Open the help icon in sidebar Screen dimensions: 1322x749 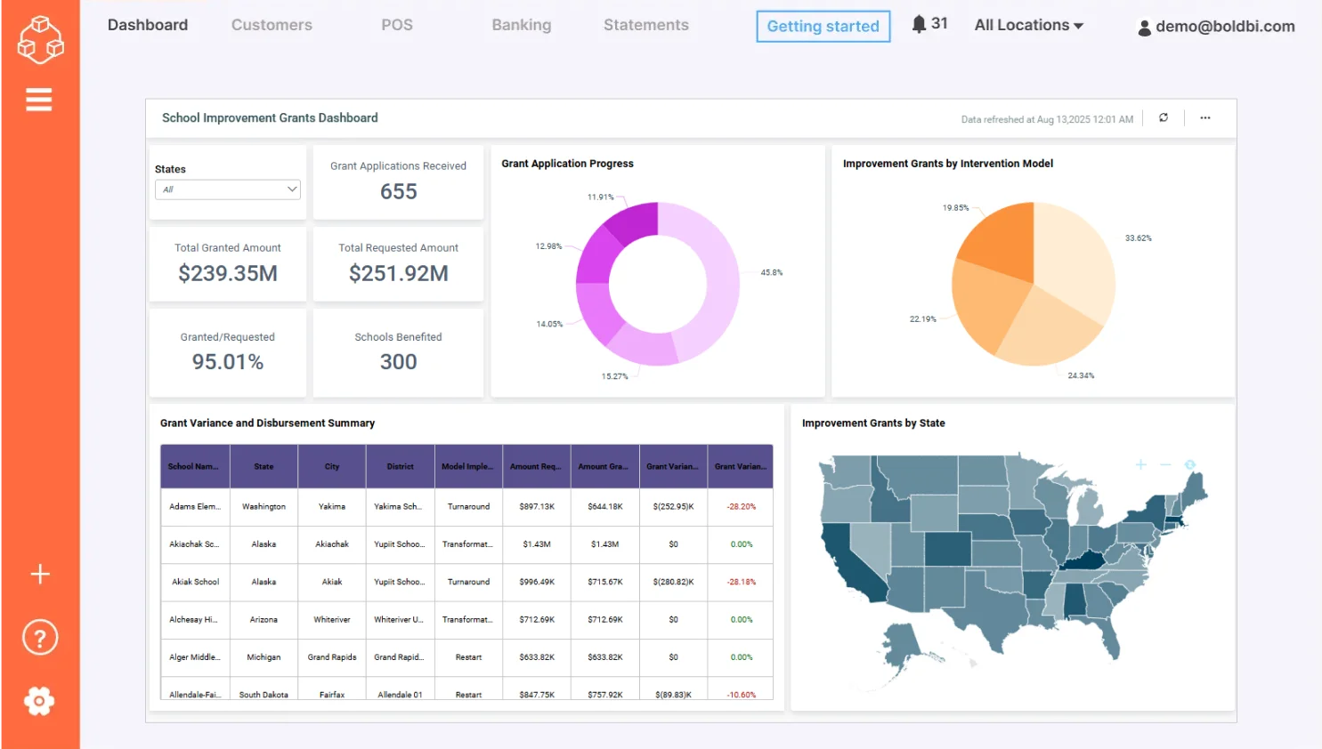pyautogui.click(x=39, y=637)
